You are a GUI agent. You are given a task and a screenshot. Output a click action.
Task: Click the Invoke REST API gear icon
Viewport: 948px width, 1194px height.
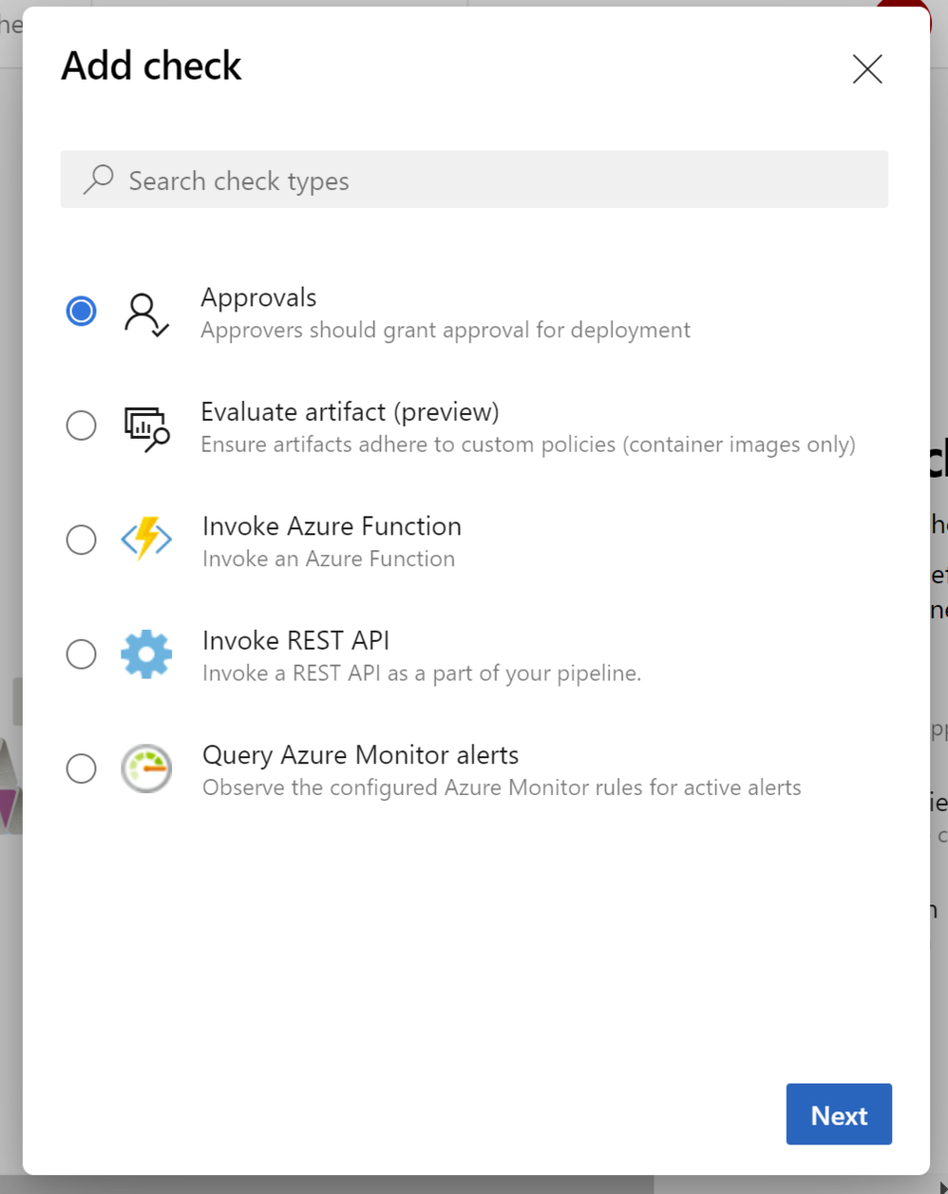pyautogui.click(x=146, y=655)
